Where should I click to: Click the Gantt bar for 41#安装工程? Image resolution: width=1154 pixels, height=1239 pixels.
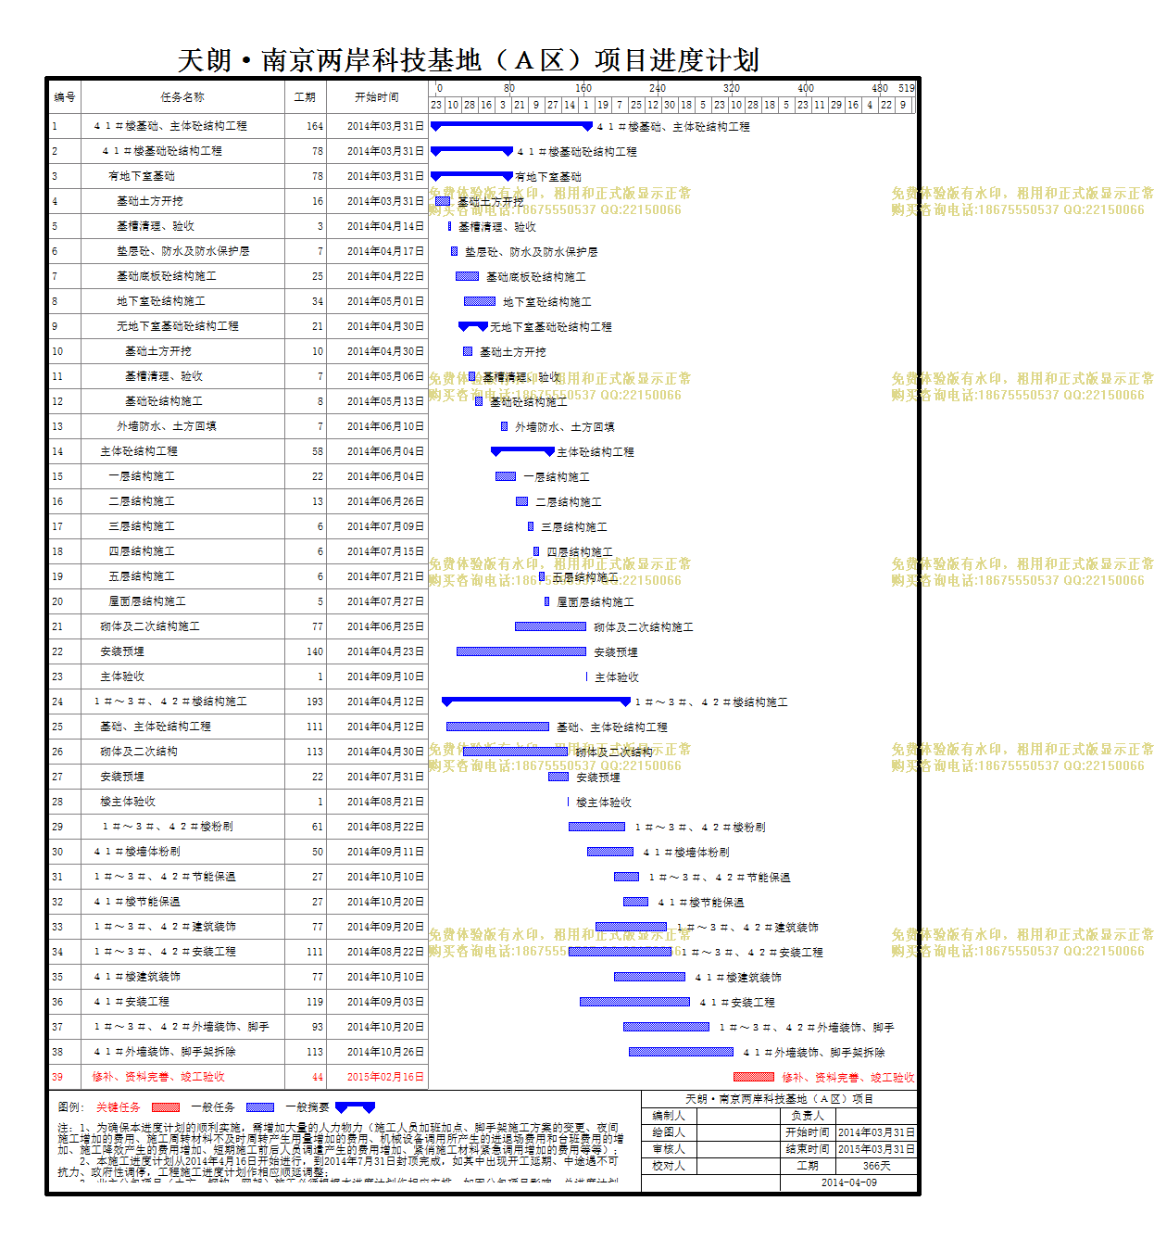[634, 1002]
